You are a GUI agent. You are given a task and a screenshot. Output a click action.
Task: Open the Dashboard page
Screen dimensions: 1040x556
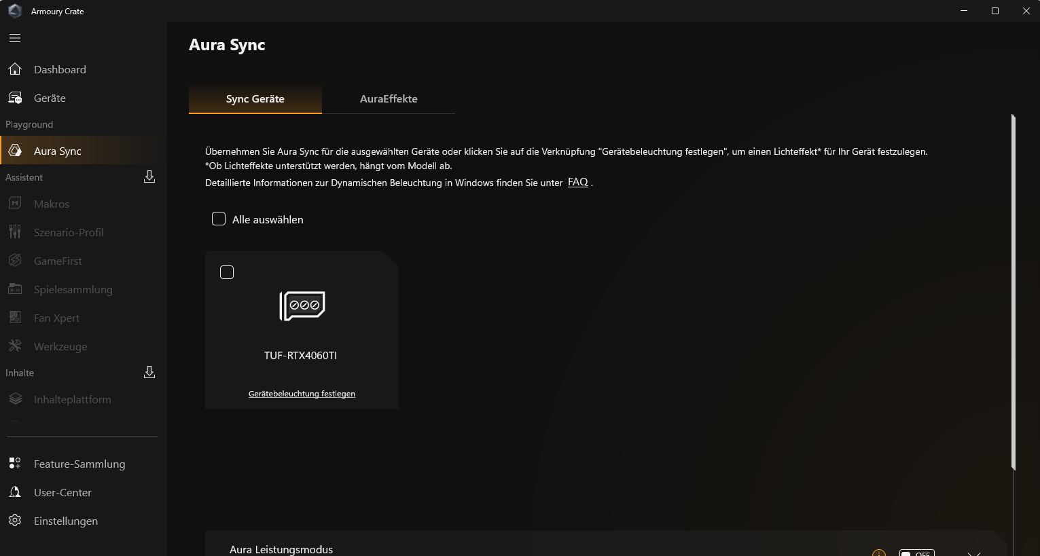[84, 69]
